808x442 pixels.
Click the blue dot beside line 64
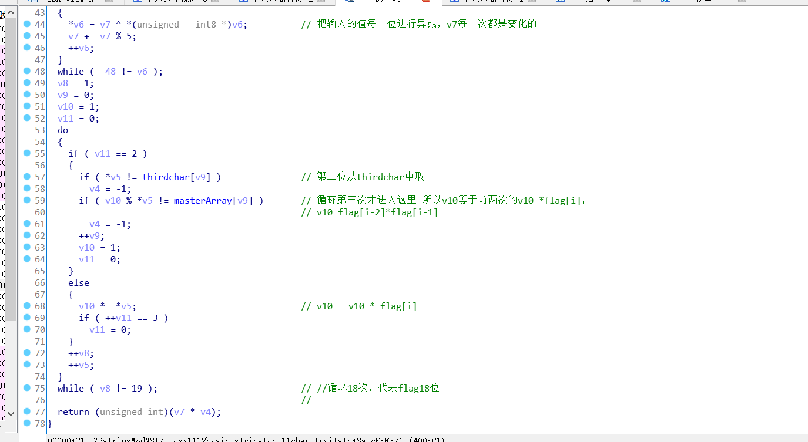27,259
